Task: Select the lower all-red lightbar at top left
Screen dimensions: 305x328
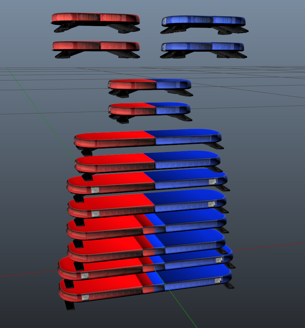Action: pyautogui.click(x=95, y=45)
